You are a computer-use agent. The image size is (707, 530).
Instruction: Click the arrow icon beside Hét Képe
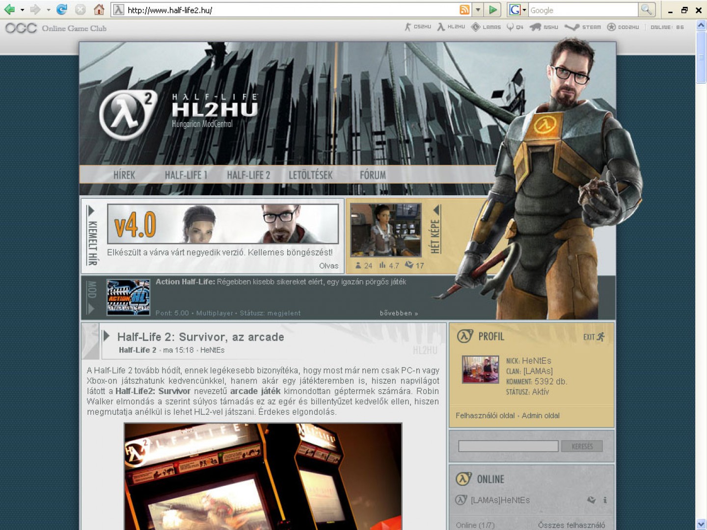(x=436, y=210)
